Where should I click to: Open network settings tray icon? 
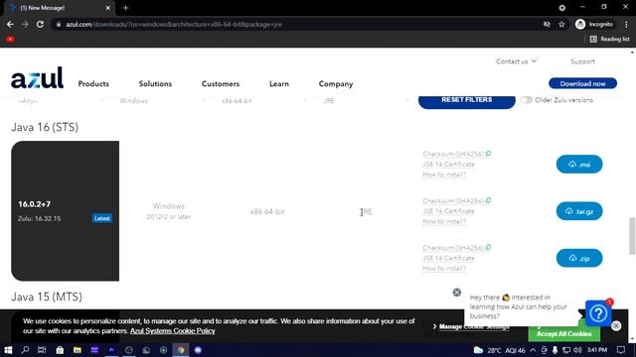pyautogui.click(x=566, y=350)
